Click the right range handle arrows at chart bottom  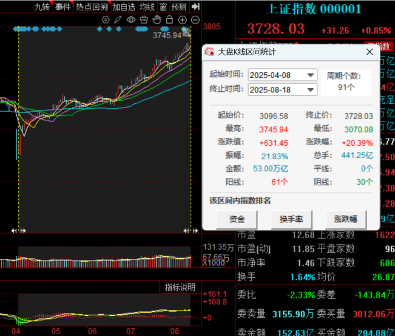point(191,230)
